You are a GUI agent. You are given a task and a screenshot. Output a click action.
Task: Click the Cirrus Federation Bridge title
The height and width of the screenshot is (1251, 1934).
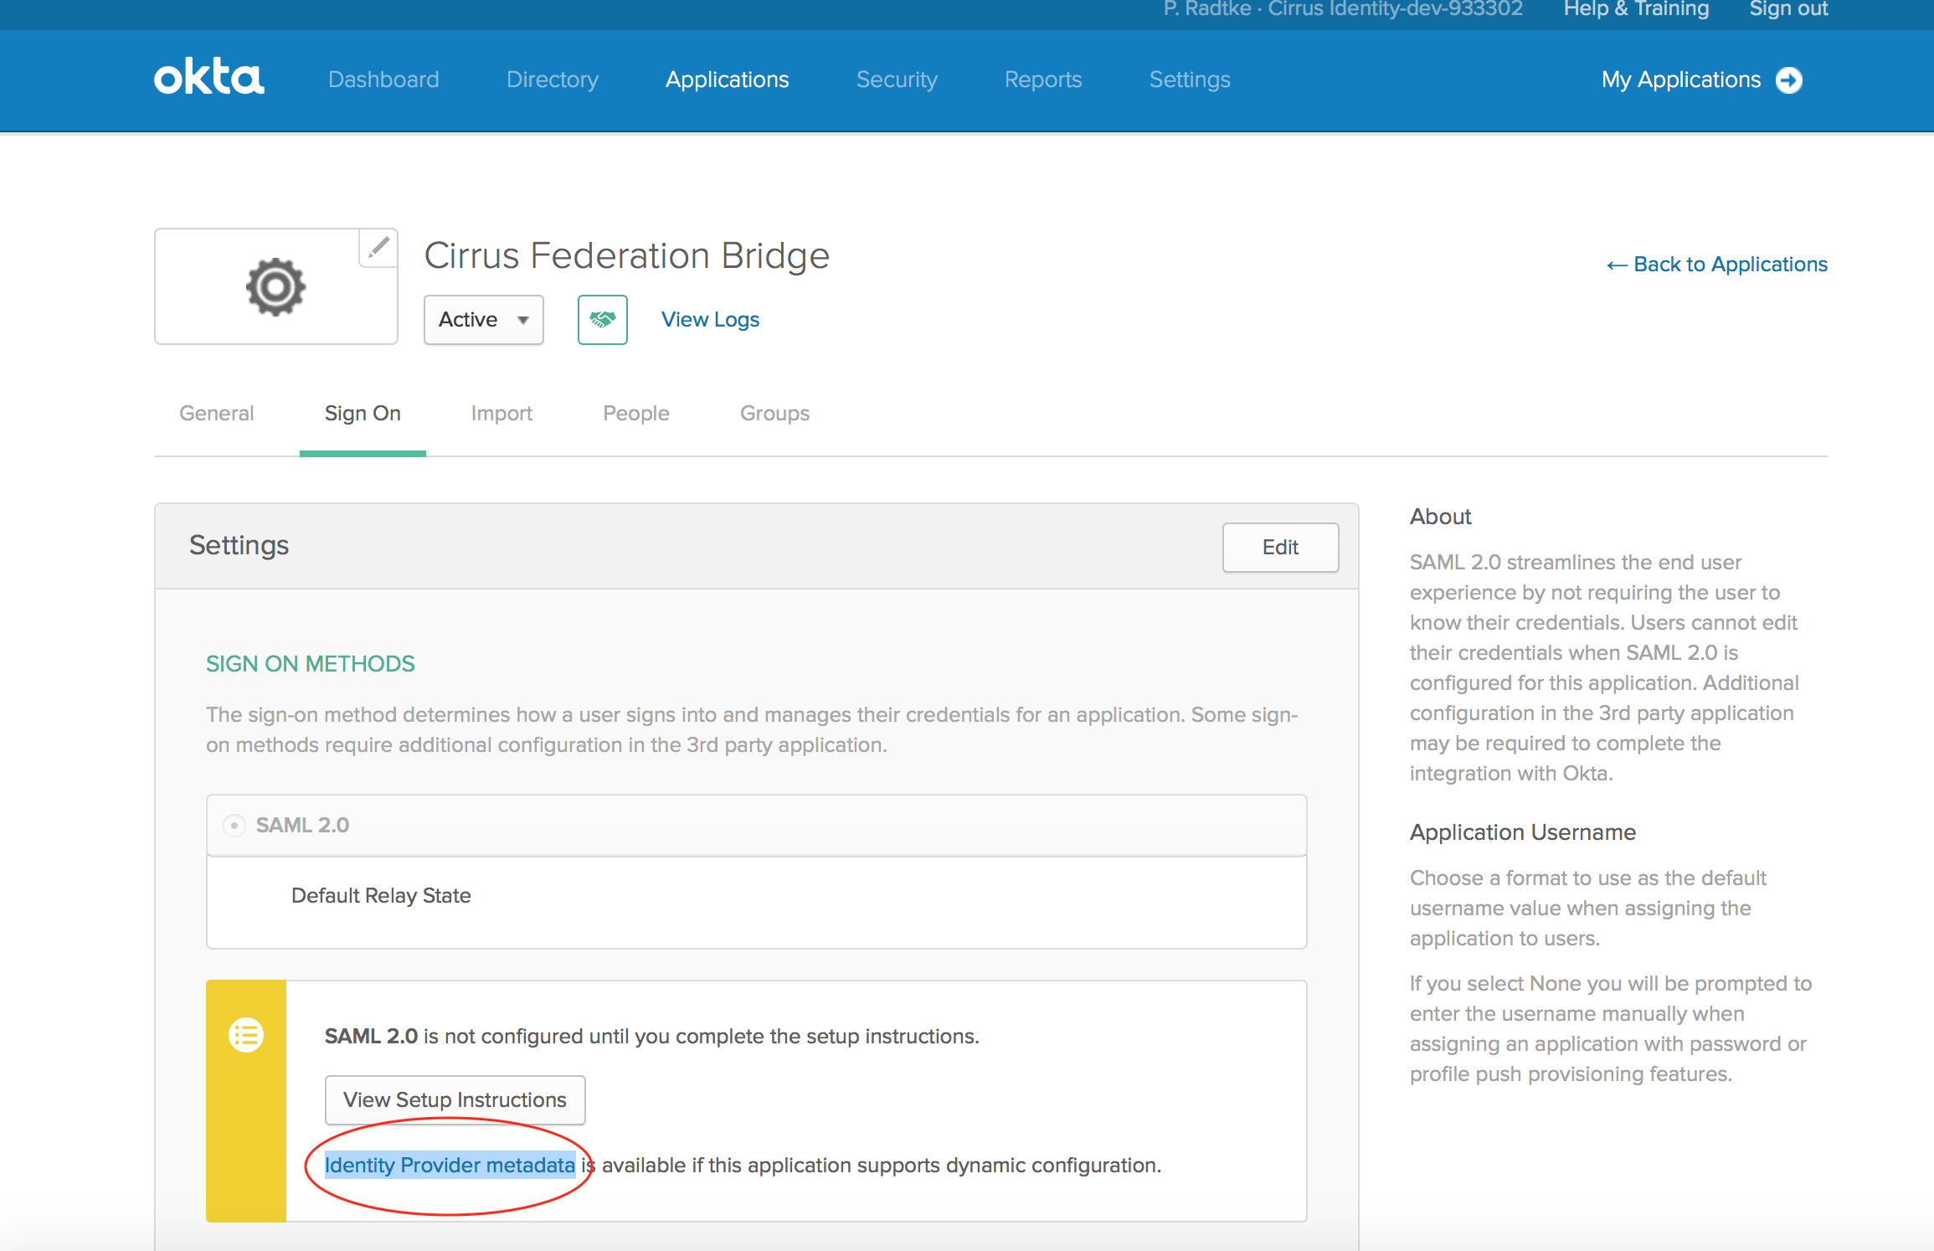[x=626, y=255]
